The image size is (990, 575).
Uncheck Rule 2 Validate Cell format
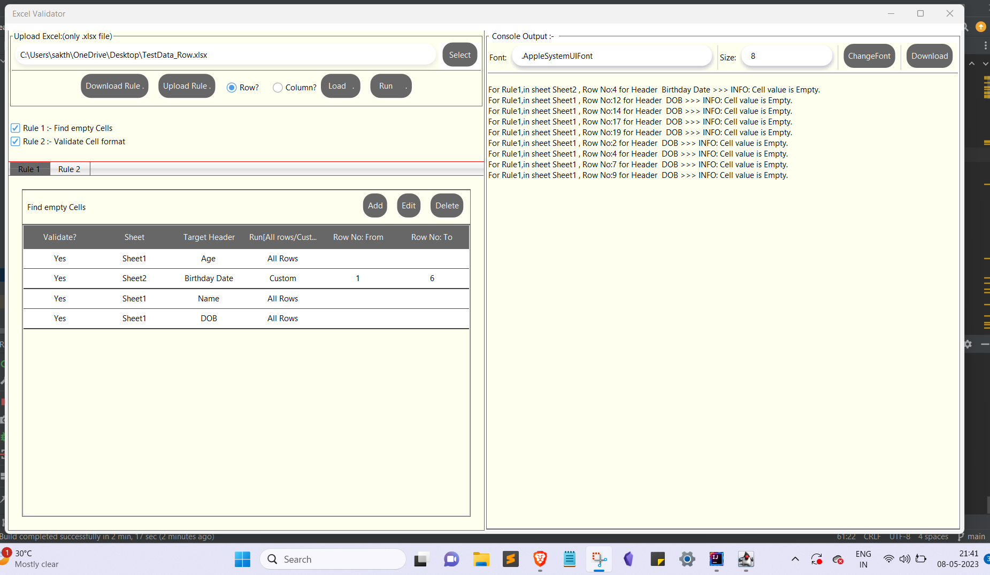[16, 142]
